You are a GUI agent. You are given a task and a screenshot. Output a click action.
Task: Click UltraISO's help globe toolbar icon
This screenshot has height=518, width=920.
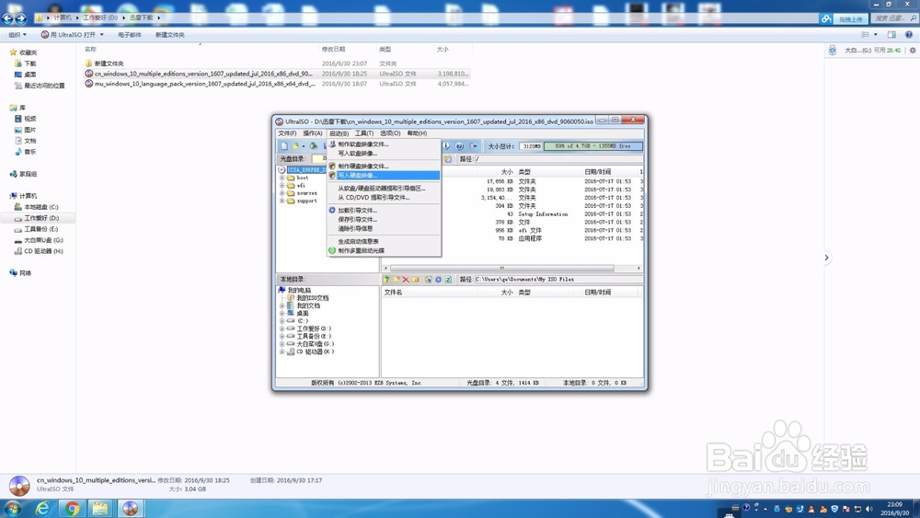click(459, 146)
